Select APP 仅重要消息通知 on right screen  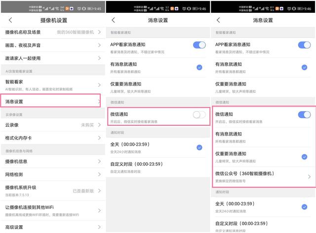click(263, 87)
